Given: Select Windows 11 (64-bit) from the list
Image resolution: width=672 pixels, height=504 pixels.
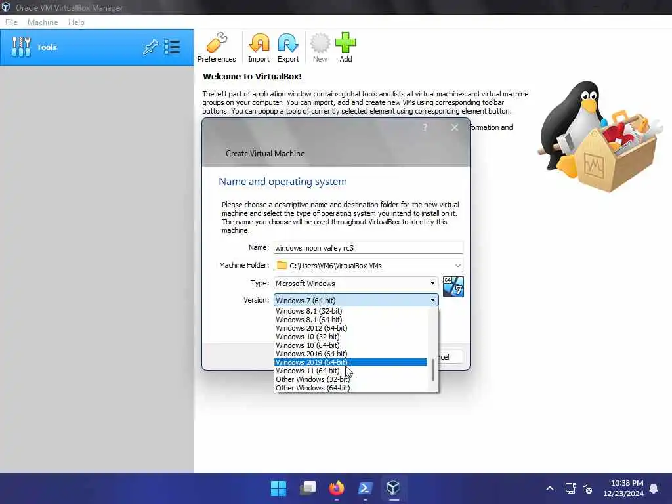Looking at the screenshot, I should [350, 371].
